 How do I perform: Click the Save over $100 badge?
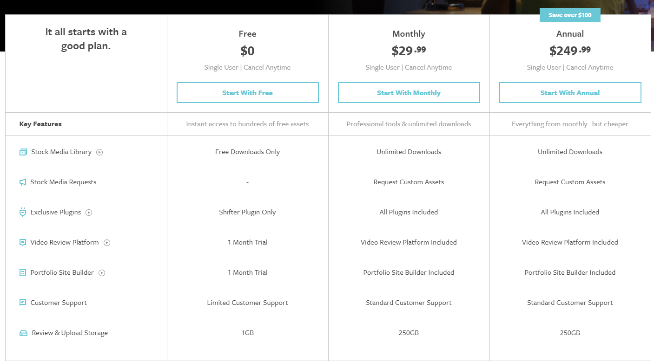click(570, 15)
